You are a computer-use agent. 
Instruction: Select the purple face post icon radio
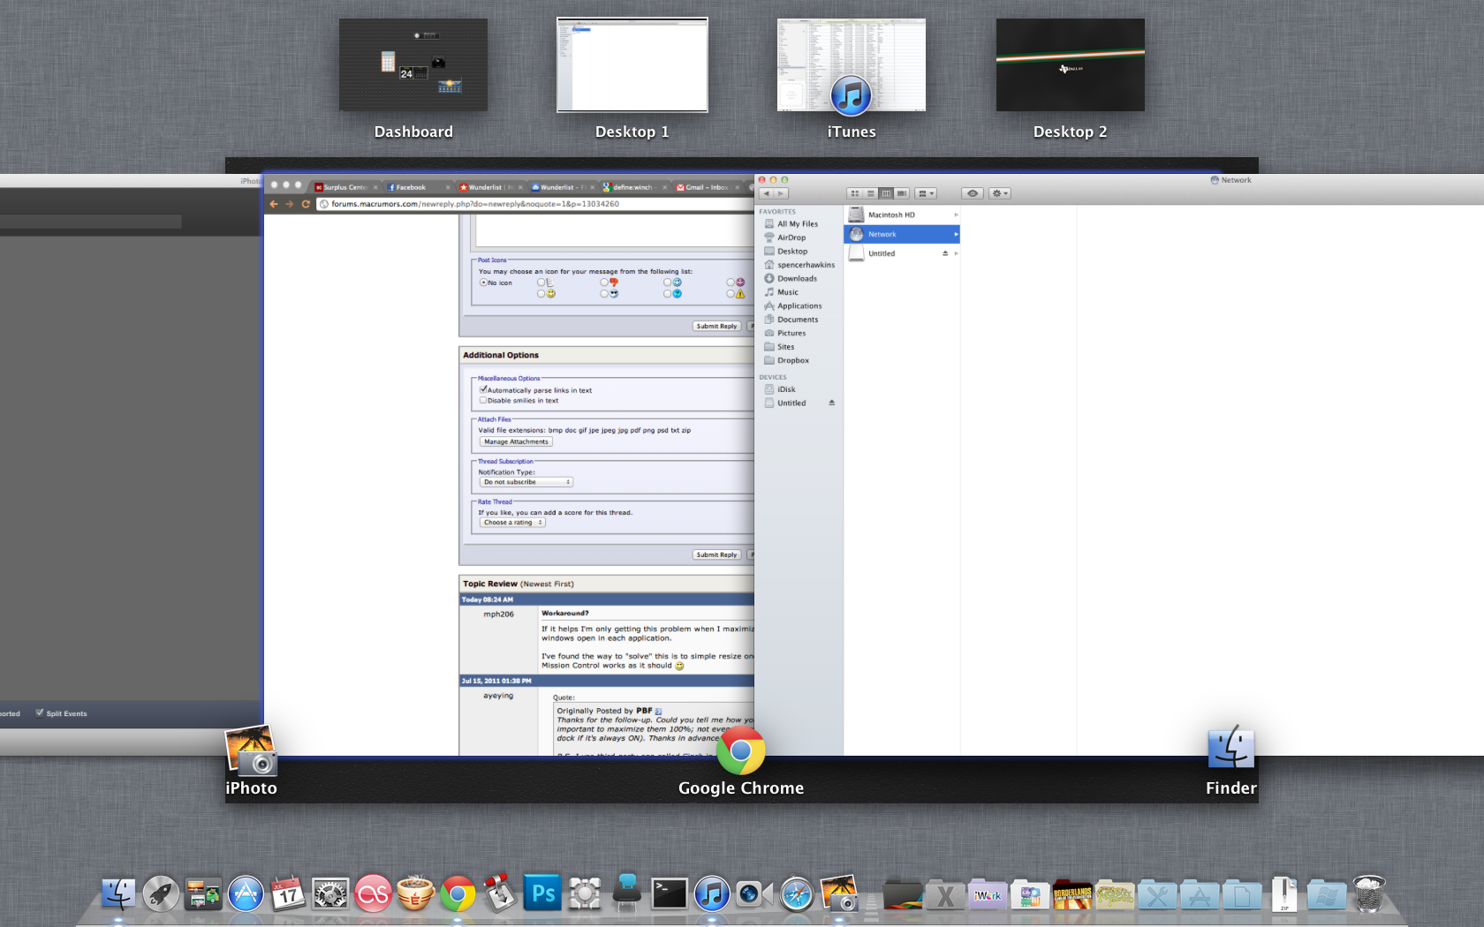[731, 283]
